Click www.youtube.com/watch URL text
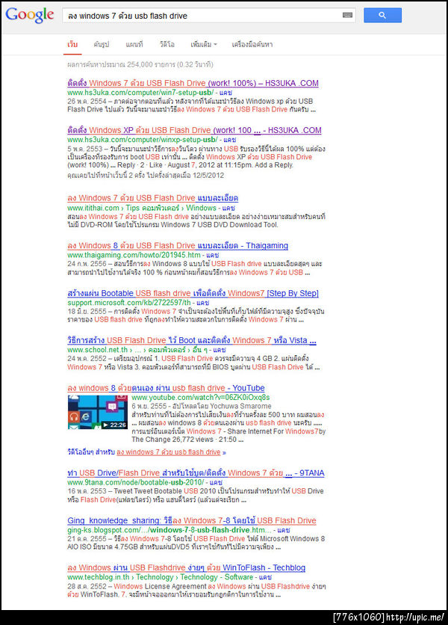This screenshot has width=448, height=625. pyautogui.click(x=201, y=397)
